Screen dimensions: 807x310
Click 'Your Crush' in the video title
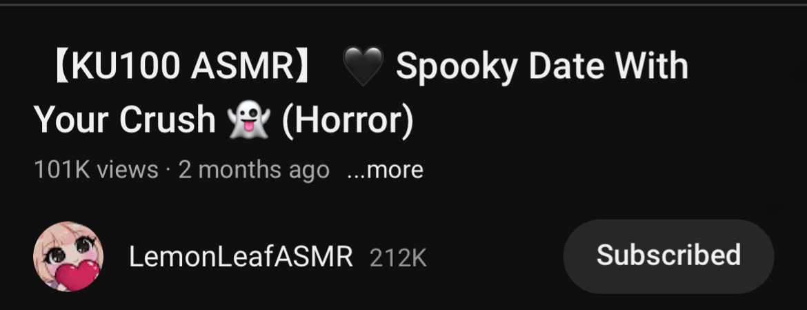[x=125, y=119]
